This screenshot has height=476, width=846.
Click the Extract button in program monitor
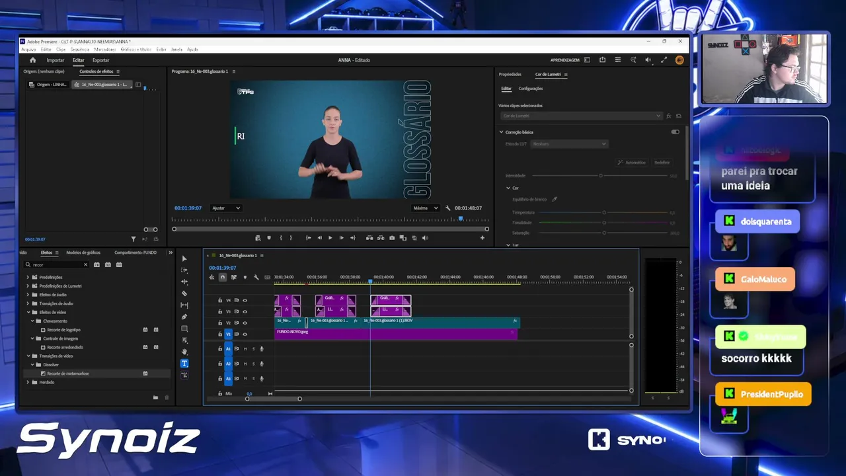tap(381, 238)
